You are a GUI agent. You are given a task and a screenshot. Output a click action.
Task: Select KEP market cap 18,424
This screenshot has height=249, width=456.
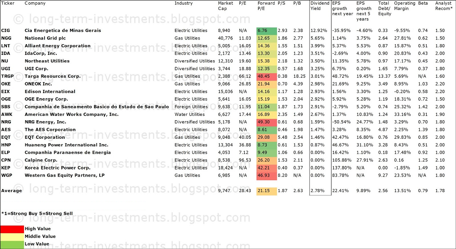[x=225, y=168]
